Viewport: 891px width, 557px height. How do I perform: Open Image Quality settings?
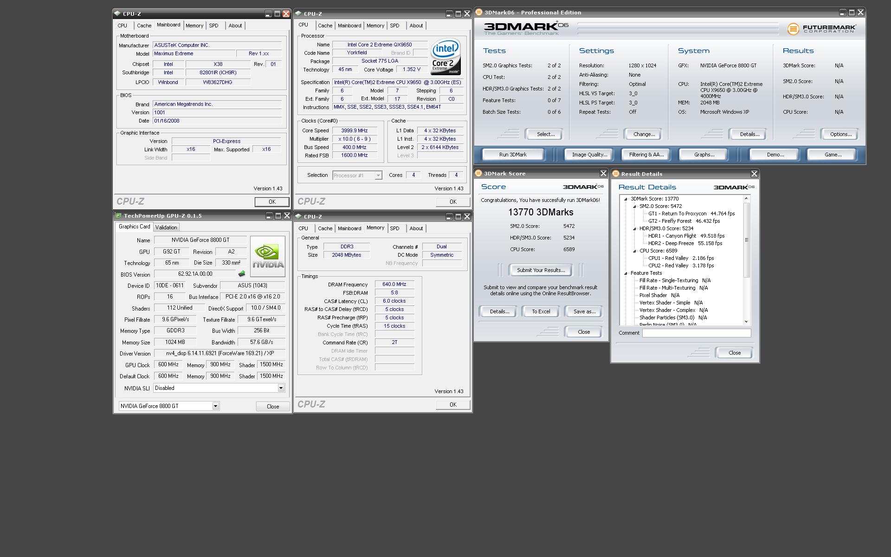tap(589, 155)
